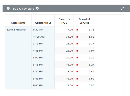Click the 7.00 cars value
This screenshot has height=96, width=130.
click(70, 30)
